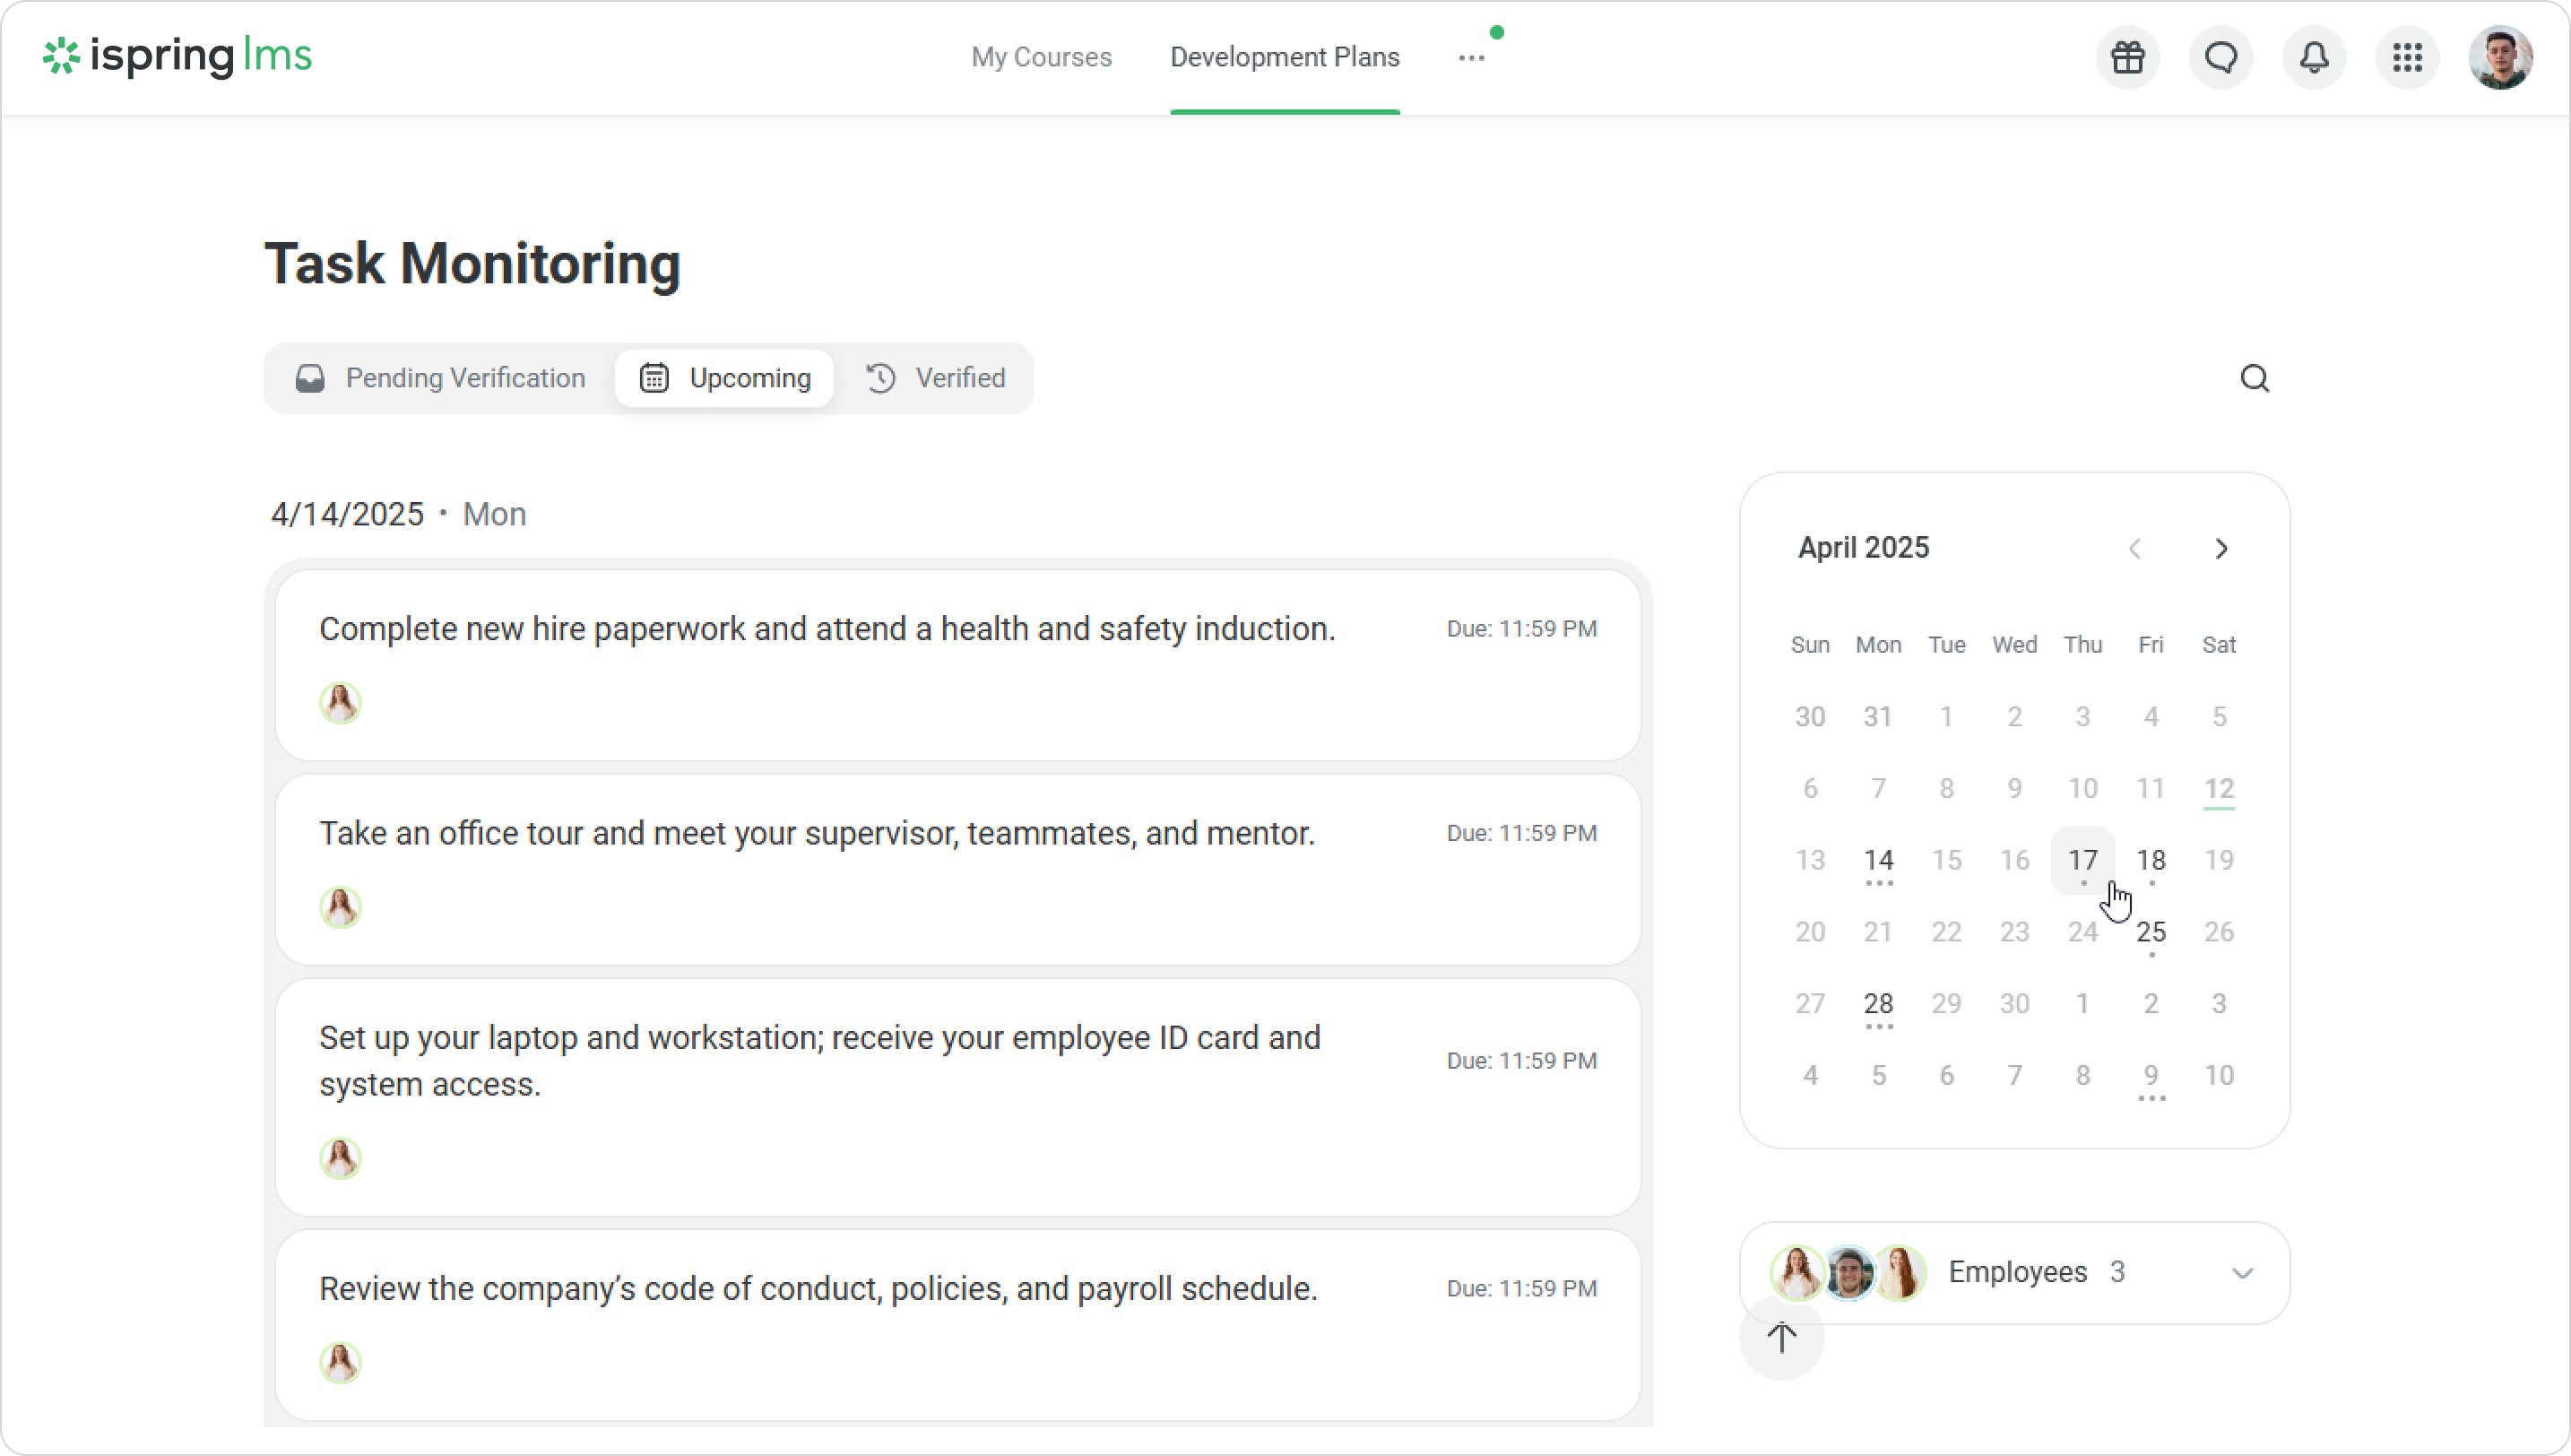Open the apps grid menu

pyautogui.click(x=2407, y=58)
